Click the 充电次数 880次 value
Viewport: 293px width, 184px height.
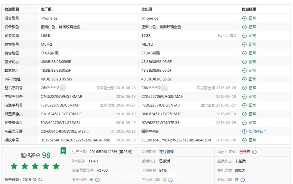click(240, 170)
